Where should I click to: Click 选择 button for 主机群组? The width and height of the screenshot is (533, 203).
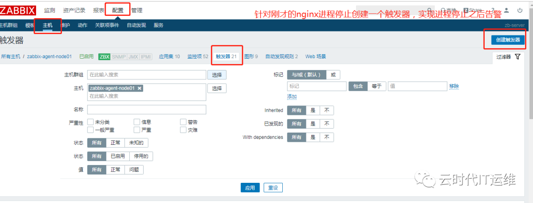tap(217, 75)
